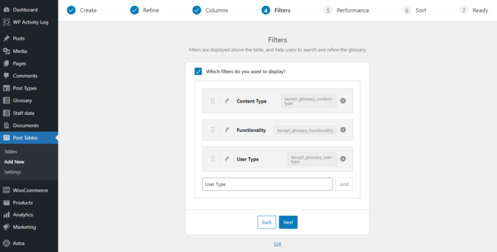The image size is (497, 252).
Task: Click the bold 'User Type' filter label
Action: 247,159
